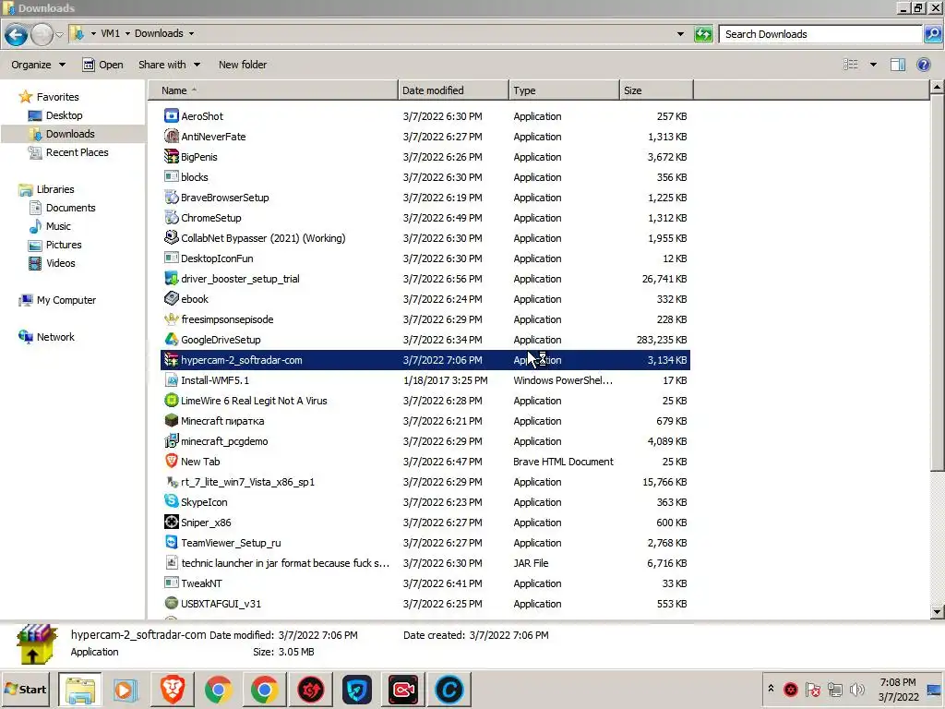Expand the change view options arrow
945x709 pixels.
pos(873,65)
